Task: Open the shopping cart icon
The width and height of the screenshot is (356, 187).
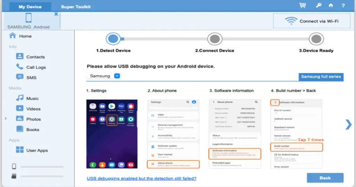Action: tap(302, 6)
